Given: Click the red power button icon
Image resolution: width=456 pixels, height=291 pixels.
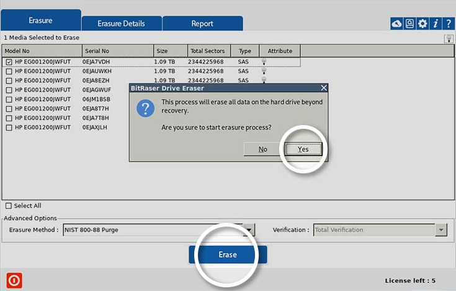Looking at the screenshot, I should click(14, 280).
